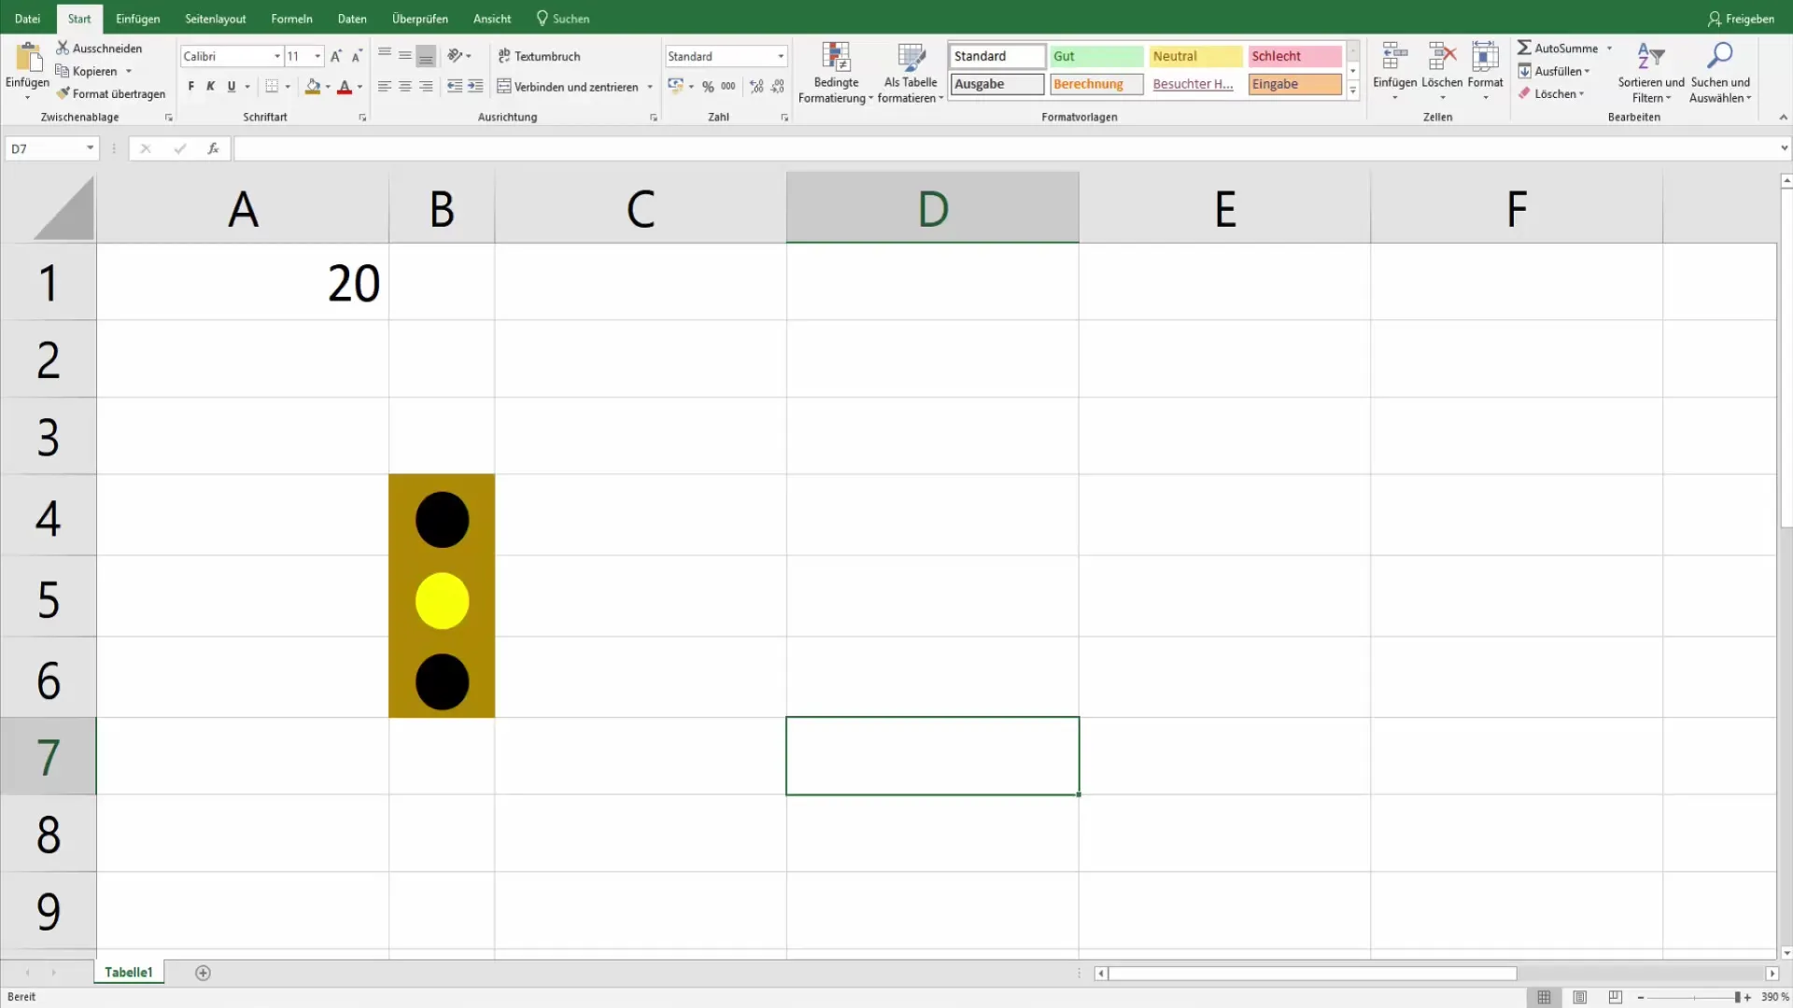The height and width of the screenshot is (1008, 1793).
Task: Apply accounting currency format icon
Action: [675, 86]
